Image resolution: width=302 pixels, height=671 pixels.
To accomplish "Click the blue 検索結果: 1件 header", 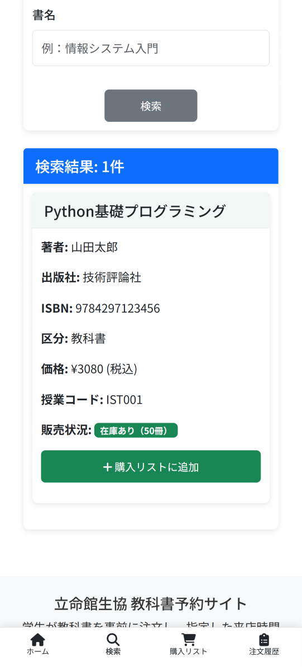I will coord(151,166).
